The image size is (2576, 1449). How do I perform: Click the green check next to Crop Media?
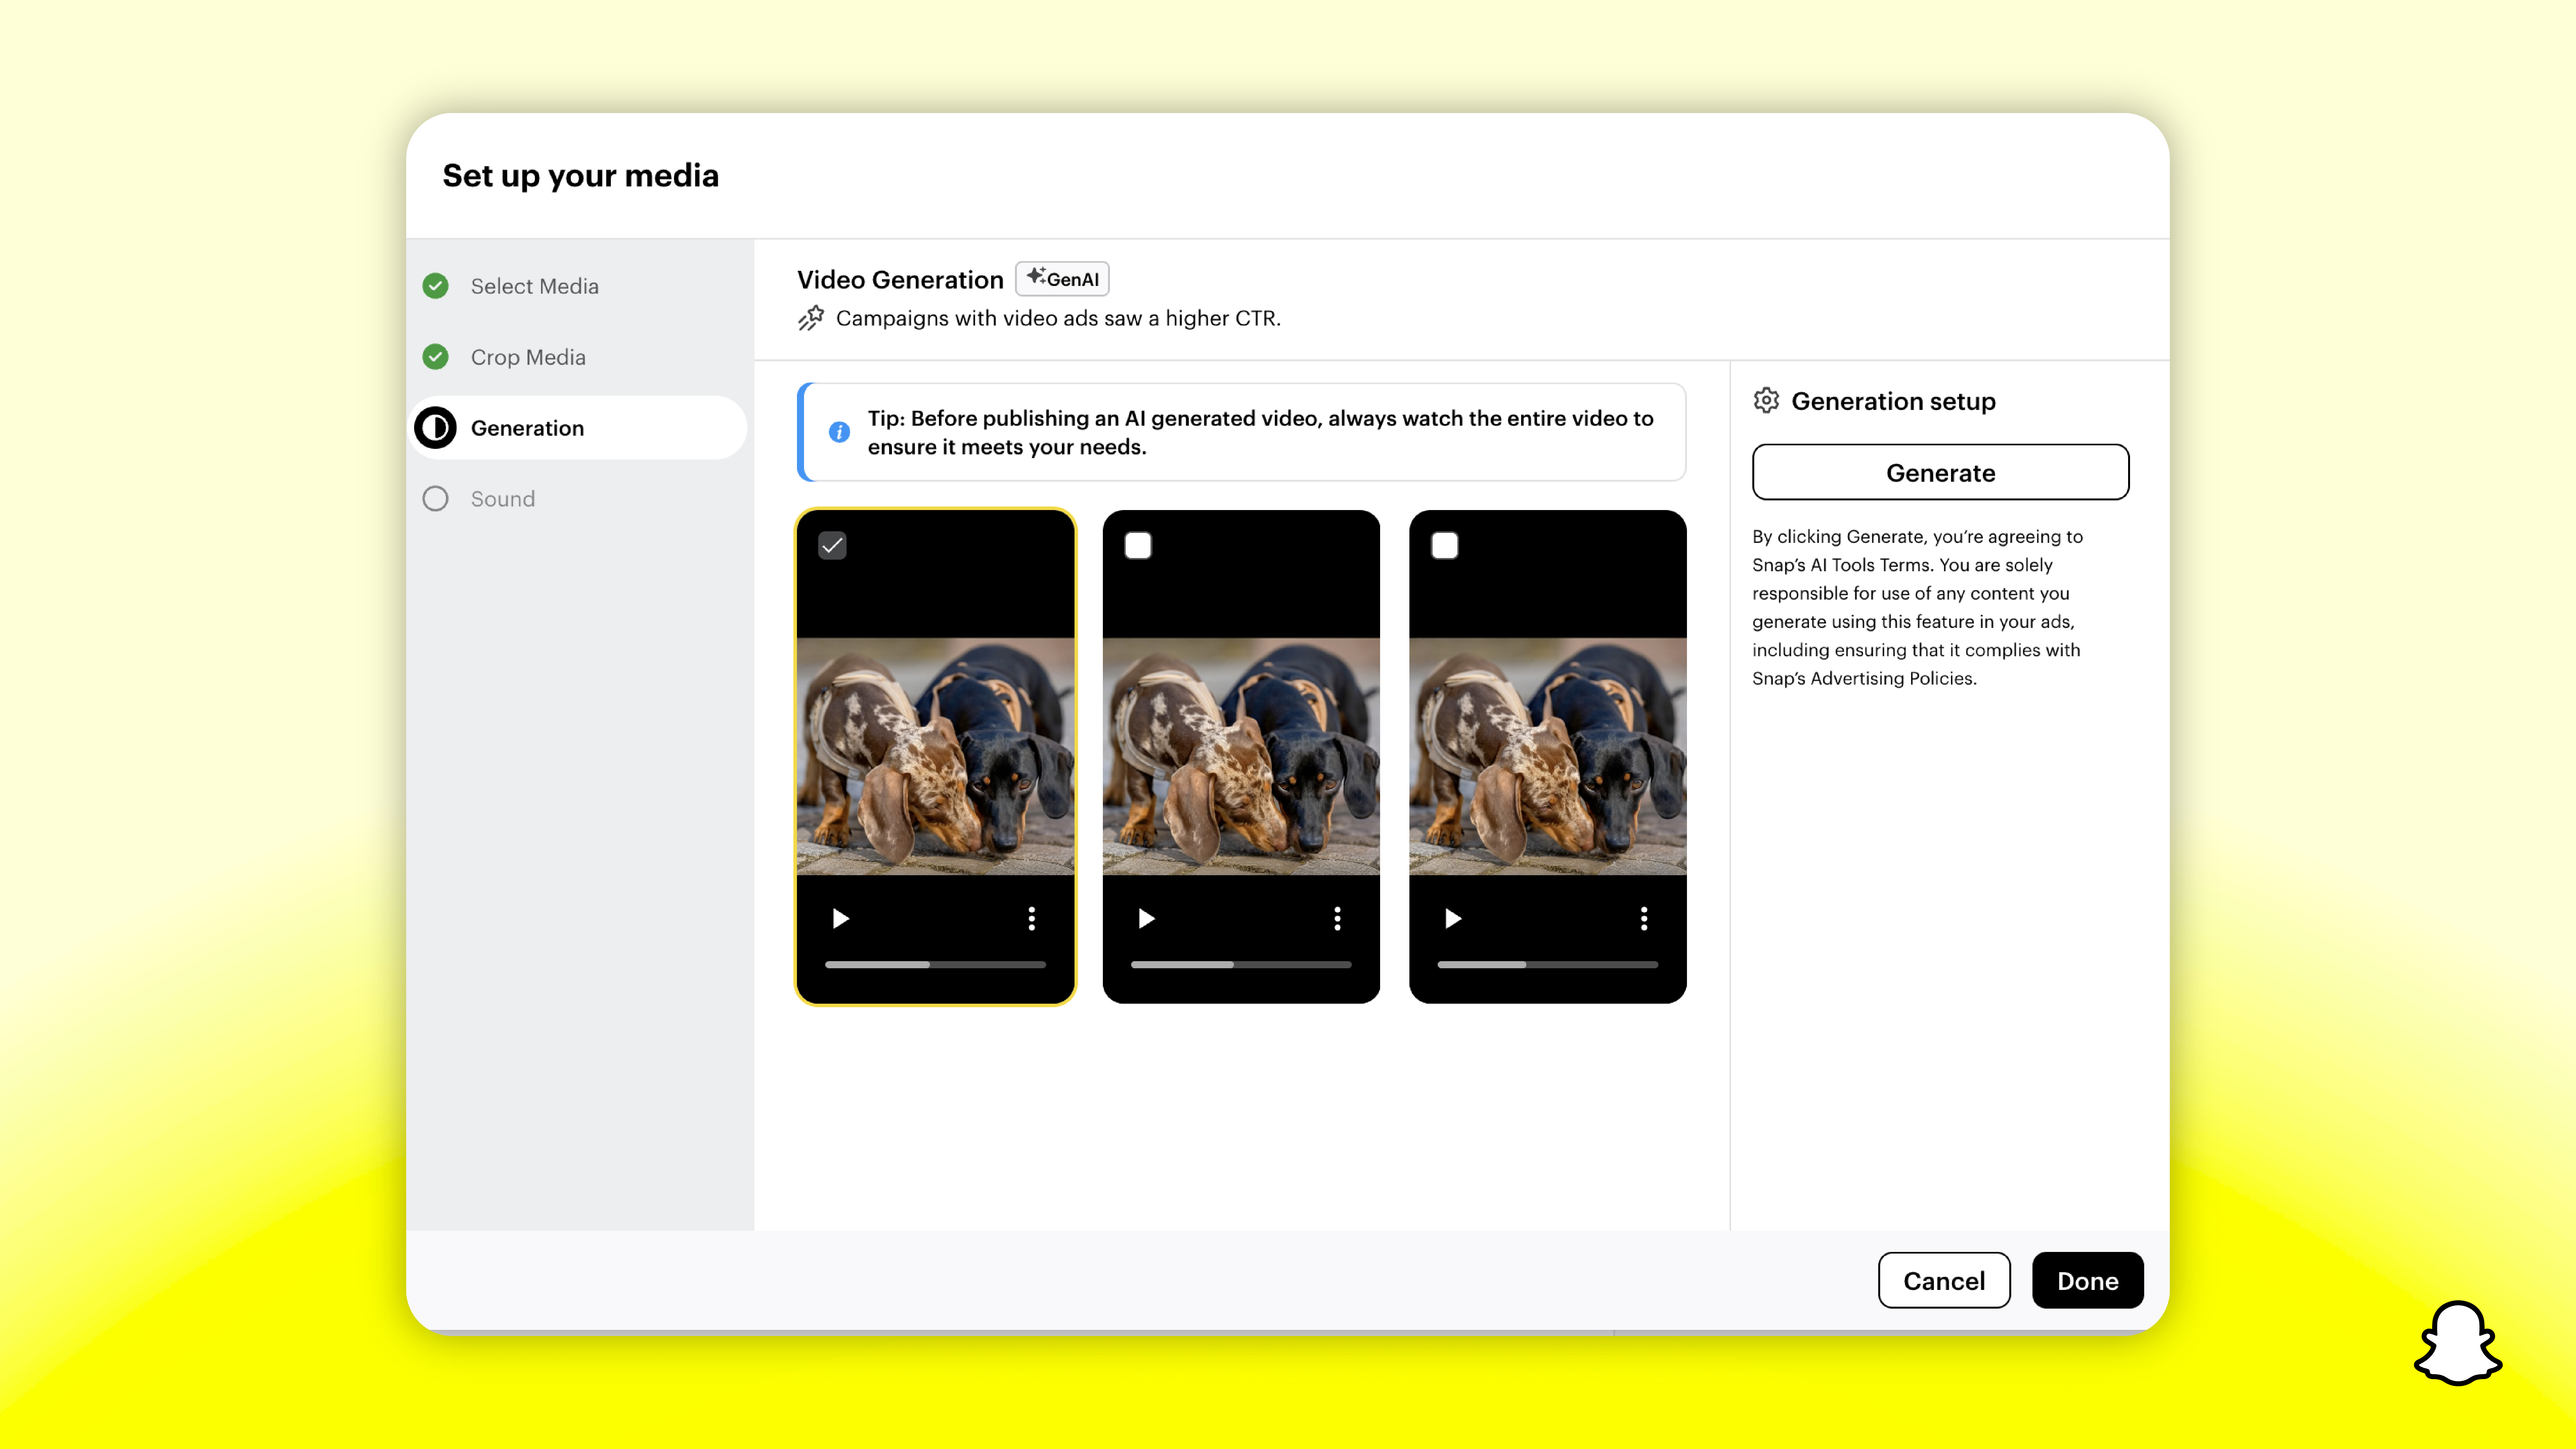tap(435, 357)
